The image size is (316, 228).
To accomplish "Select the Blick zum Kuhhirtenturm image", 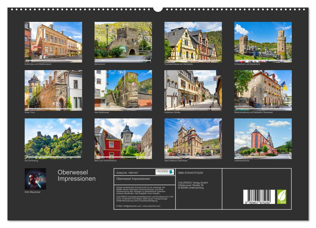I will tap(123, 138).
